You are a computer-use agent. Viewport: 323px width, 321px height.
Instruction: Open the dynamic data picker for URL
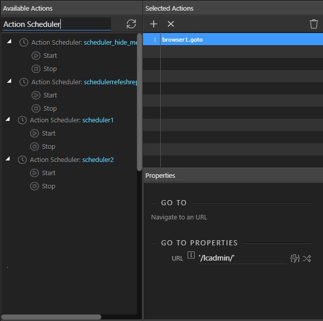point(295,259)
